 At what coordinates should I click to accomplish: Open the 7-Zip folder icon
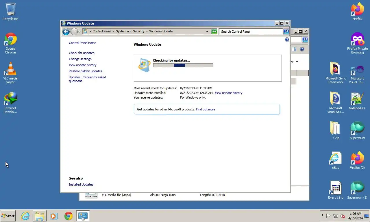point(336,131)
